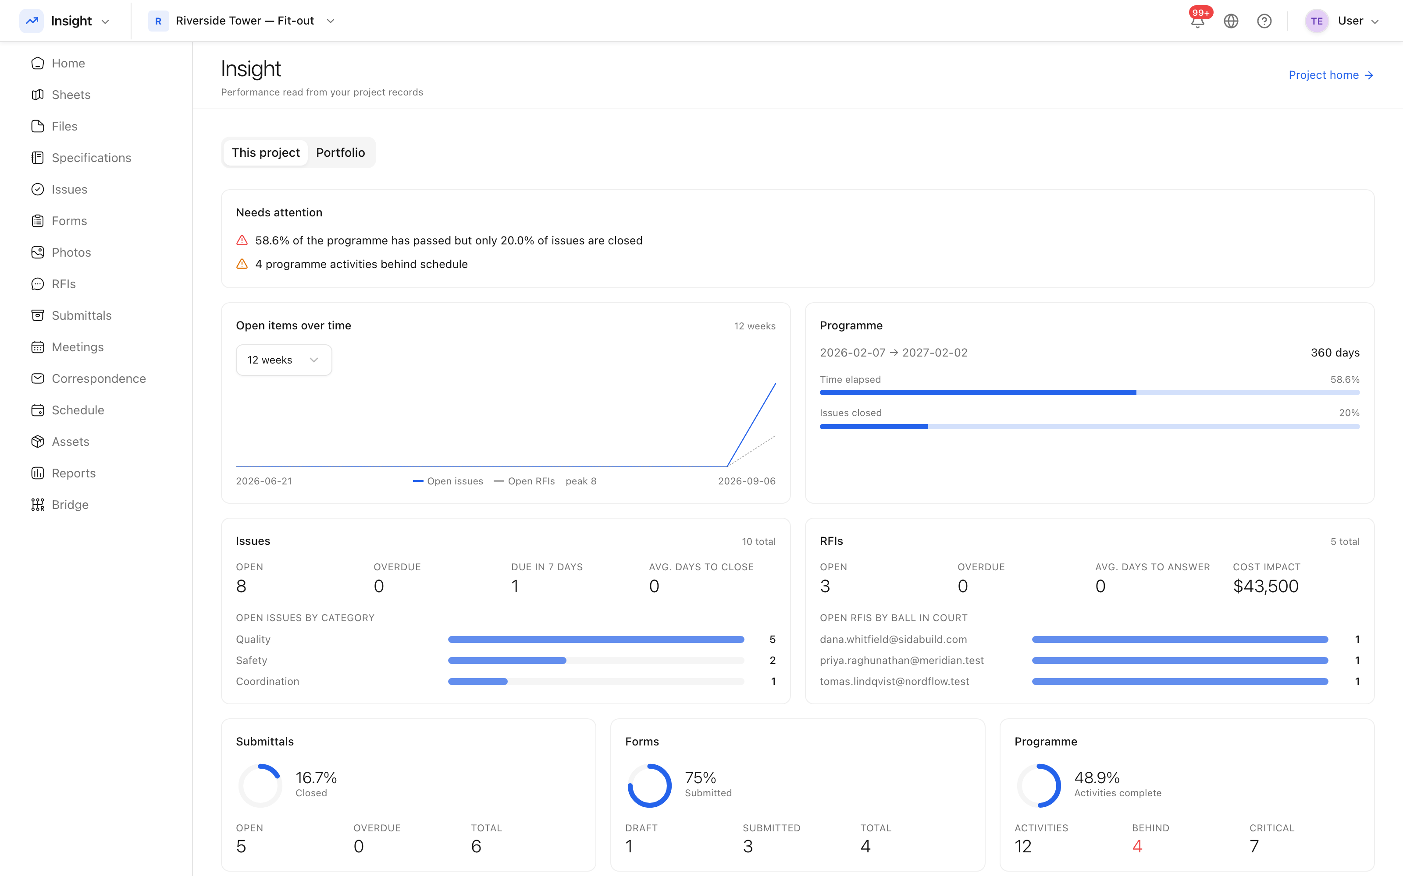Click the $43,500 cost impact value
This screenshot has width=1403, height=876.
1266,586
